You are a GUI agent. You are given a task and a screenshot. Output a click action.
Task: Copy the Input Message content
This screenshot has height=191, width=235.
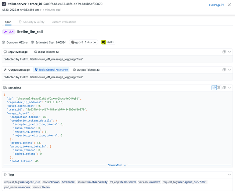[224, 52]
